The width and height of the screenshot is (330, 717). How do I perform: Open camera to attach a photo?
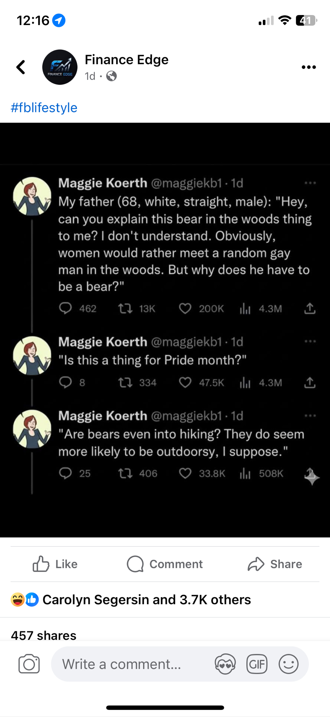click(x=29, y=664)
